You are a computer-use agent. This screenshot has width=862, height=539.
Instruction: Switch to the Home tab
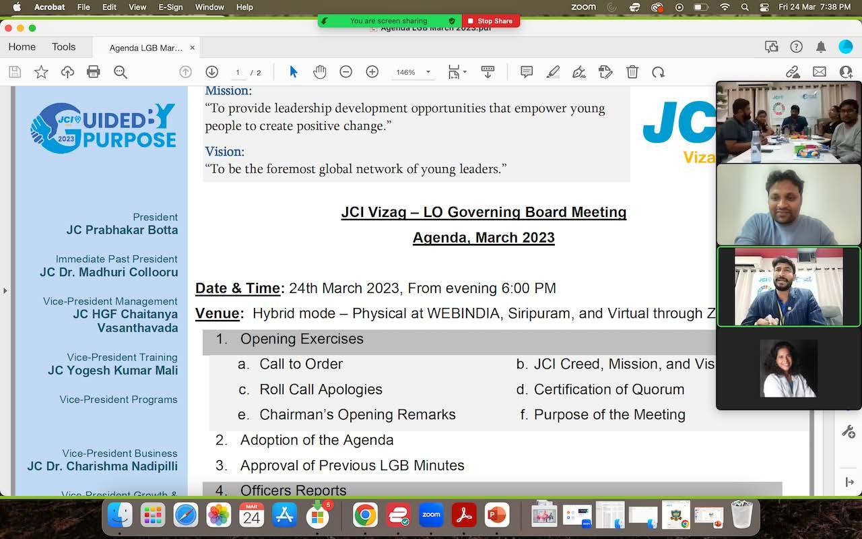tap(22, 46)
